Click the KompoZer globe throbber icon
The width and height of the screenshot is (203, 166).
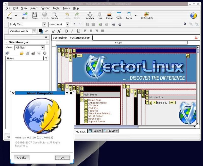(x=194, y=16)
